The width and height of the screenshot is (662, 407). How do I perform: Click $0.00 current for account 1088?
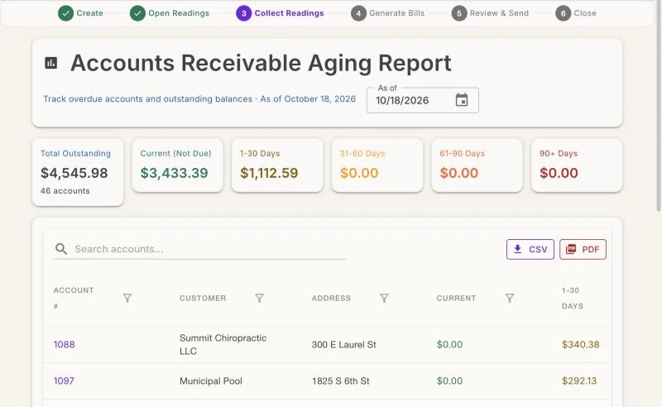[449, 344]
